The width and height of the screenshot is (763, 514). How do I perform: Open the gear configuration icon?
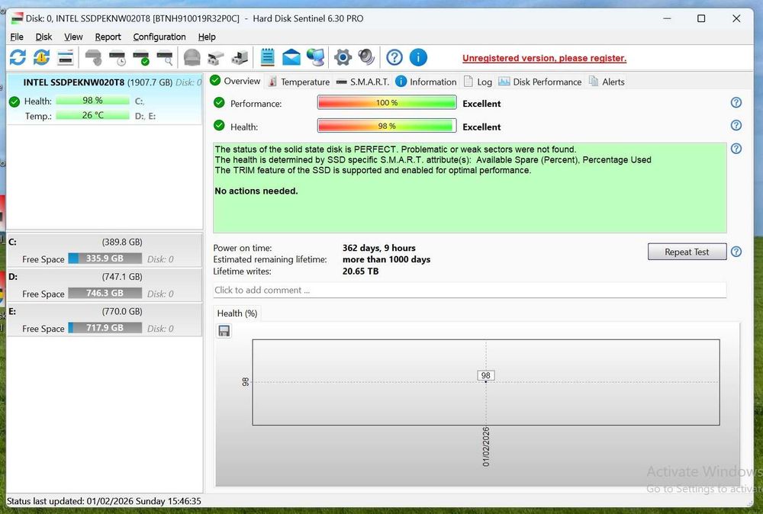[343, 57]
